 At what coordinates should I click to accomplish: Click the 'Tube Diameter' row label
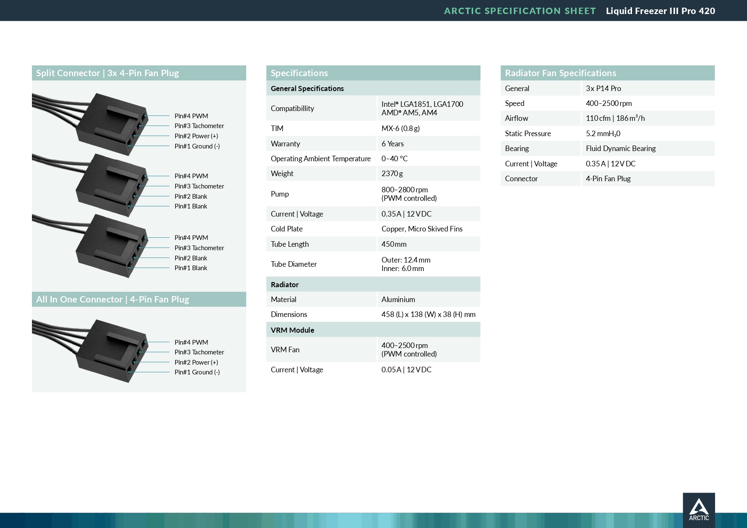294,264
